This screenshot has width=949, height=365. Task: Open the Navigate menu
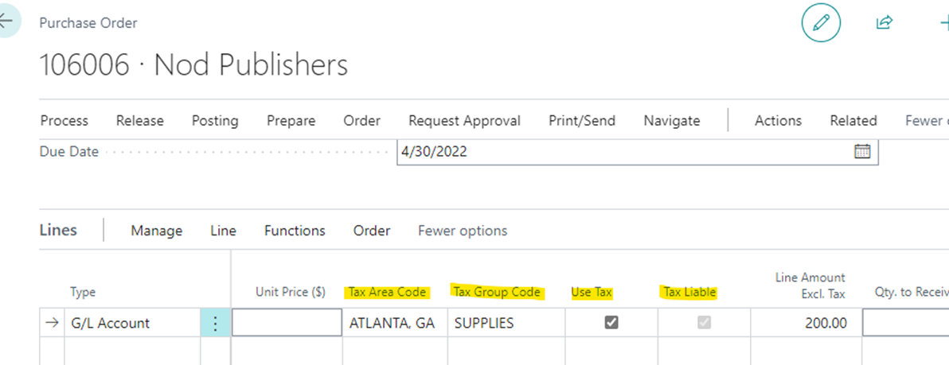[672, 121]
